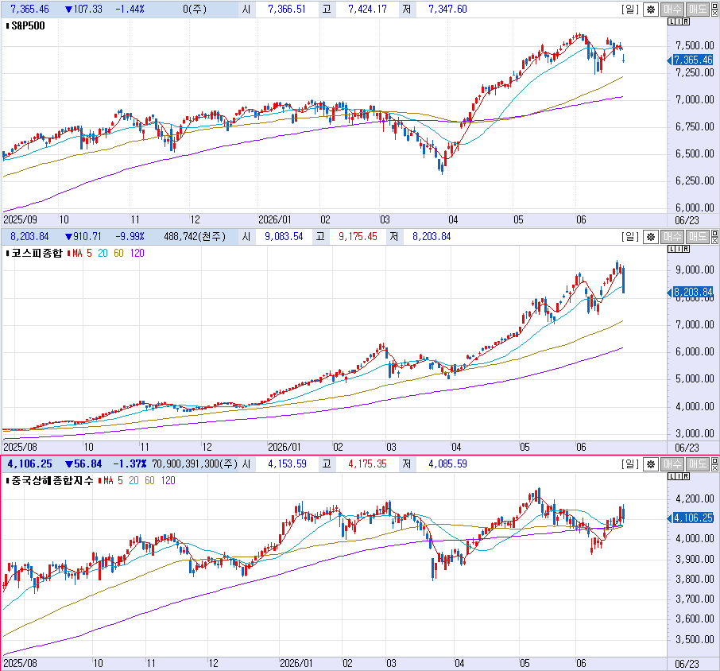Click Shanghai volume 70,900,391,300(주)
The height and width of the screenshot is (671, 720).
(x=195, y=463)
